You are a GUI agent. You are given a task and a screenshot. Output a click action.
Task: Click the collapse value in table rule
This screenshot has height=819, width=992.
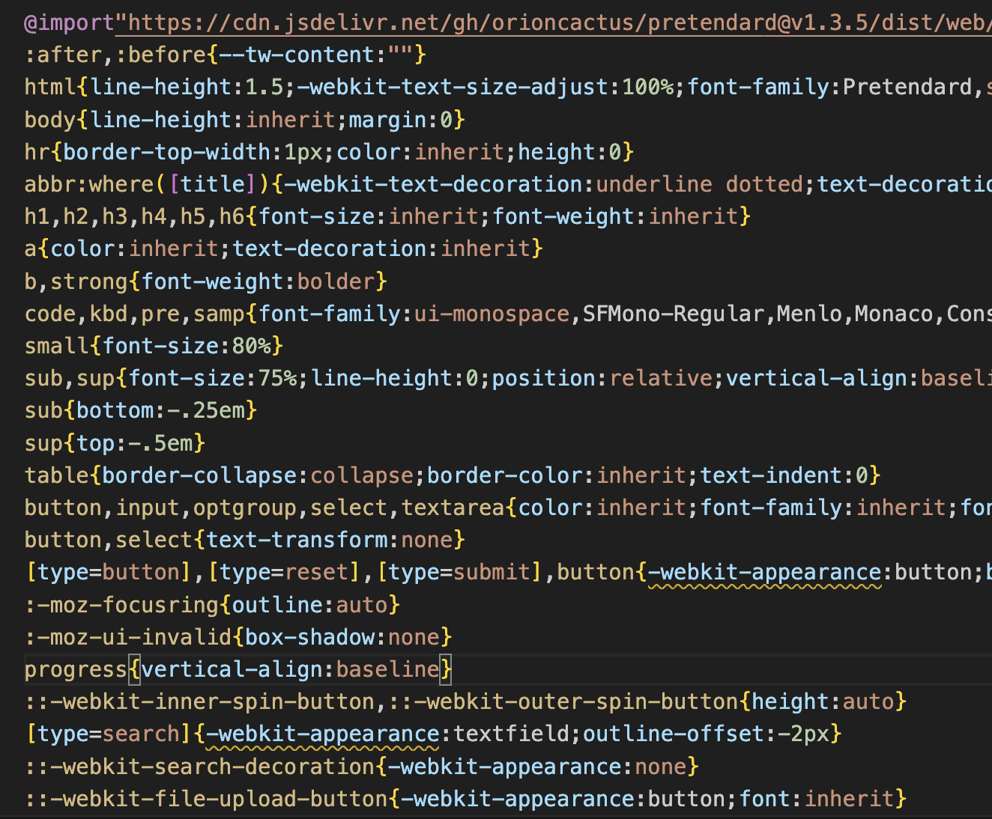tap(362, 475)
